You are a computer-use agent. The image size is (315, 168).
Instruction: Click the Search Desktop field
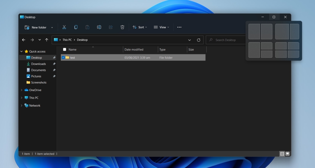pyautogui.click(x=226, y=40)
